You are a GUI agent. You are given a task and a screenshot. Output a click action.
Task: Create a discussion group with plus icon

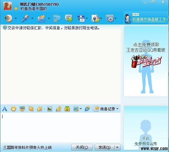(69, 18)
